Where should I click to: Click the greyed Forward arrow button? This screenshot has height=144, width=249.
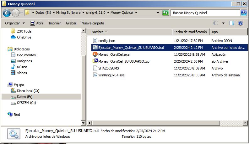point(15,13)
